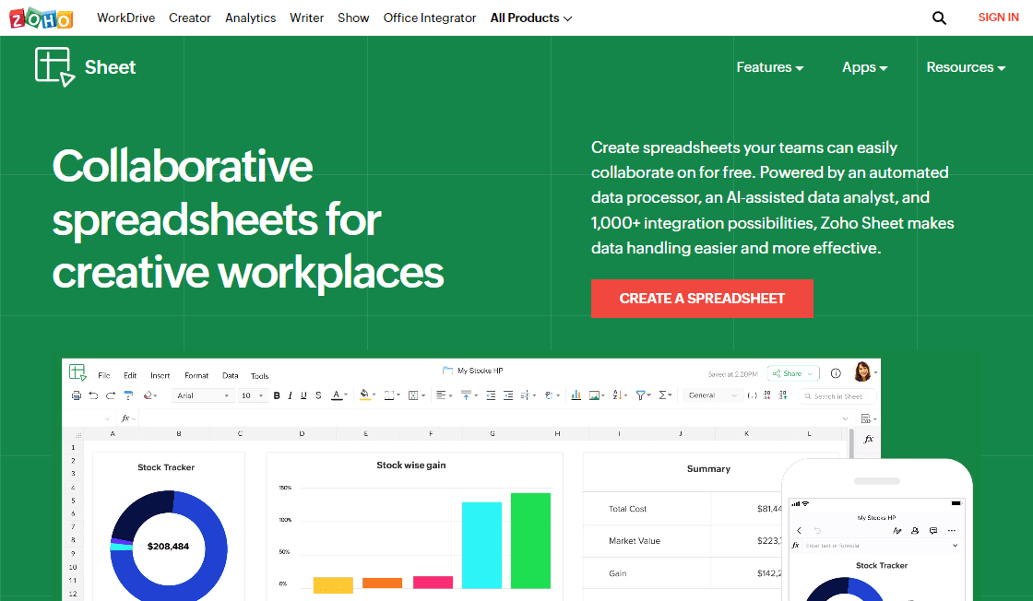Insert a chart using the chart icon
Viewport: 1033px width, 601px height.
(x=576, y=395)
